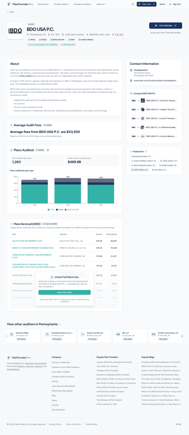This screenshot has height=435, width=189.
Task: Open the search magnifier icon in header
Action: (x=133, y=4)
